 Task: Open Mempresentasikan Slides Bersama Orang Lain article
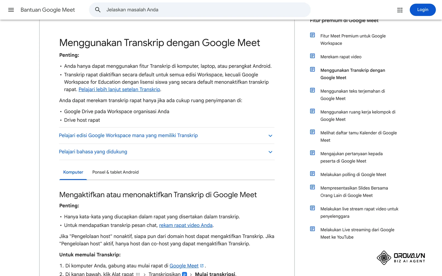[354, 192]
